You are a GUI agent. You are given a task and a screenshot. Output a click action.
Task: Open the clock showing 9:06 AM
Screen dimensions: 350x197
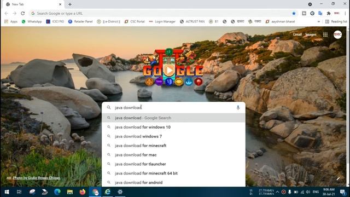(x=329, y=192)
